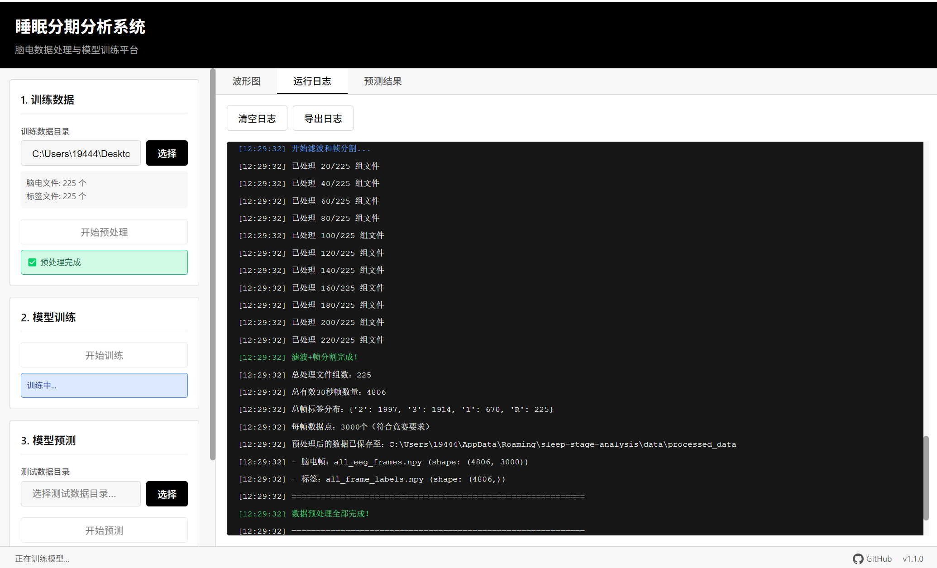This screenshot has height=568, width=937.
Task: Click the test data directory input field
Action: coord(81,494)
